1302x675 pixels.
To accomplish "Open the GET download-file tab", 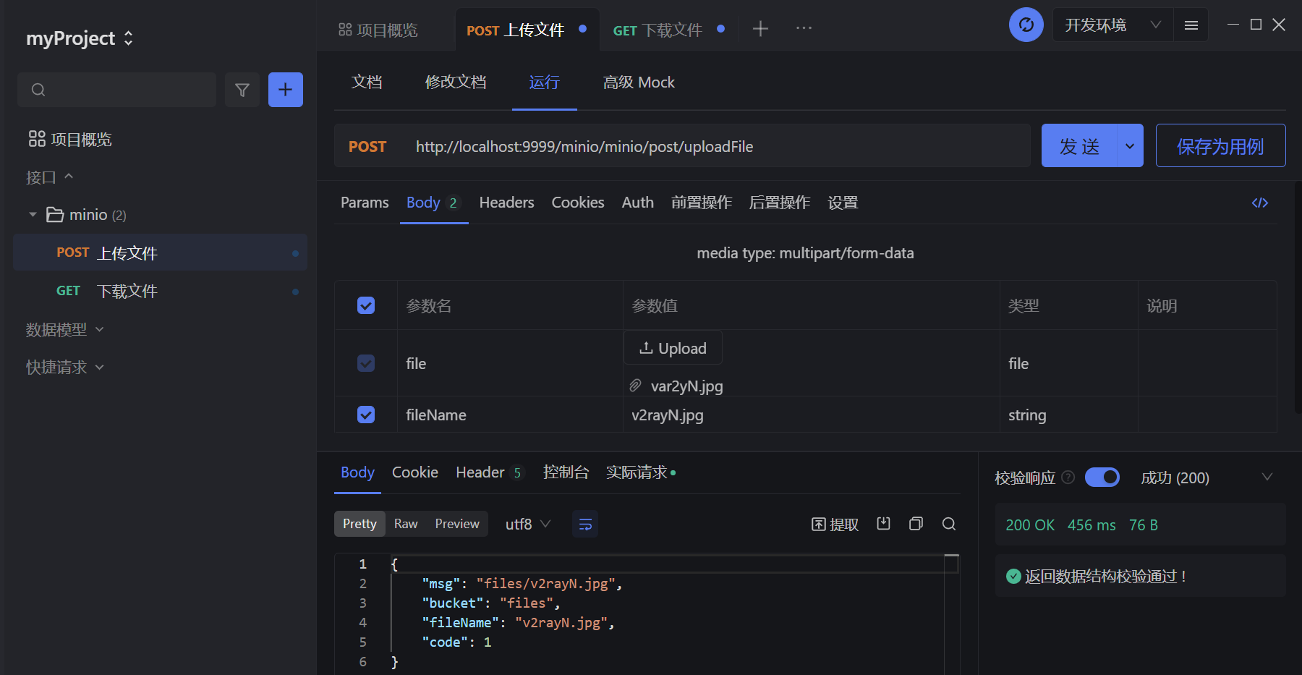I will (657, 30).
